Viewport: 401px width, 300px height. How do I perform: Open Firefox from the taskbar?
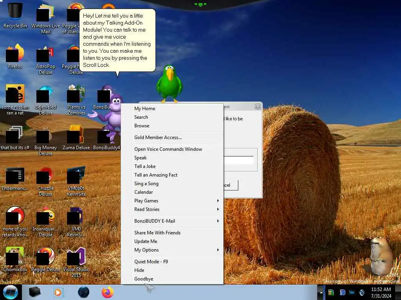[x=108, y=292]
